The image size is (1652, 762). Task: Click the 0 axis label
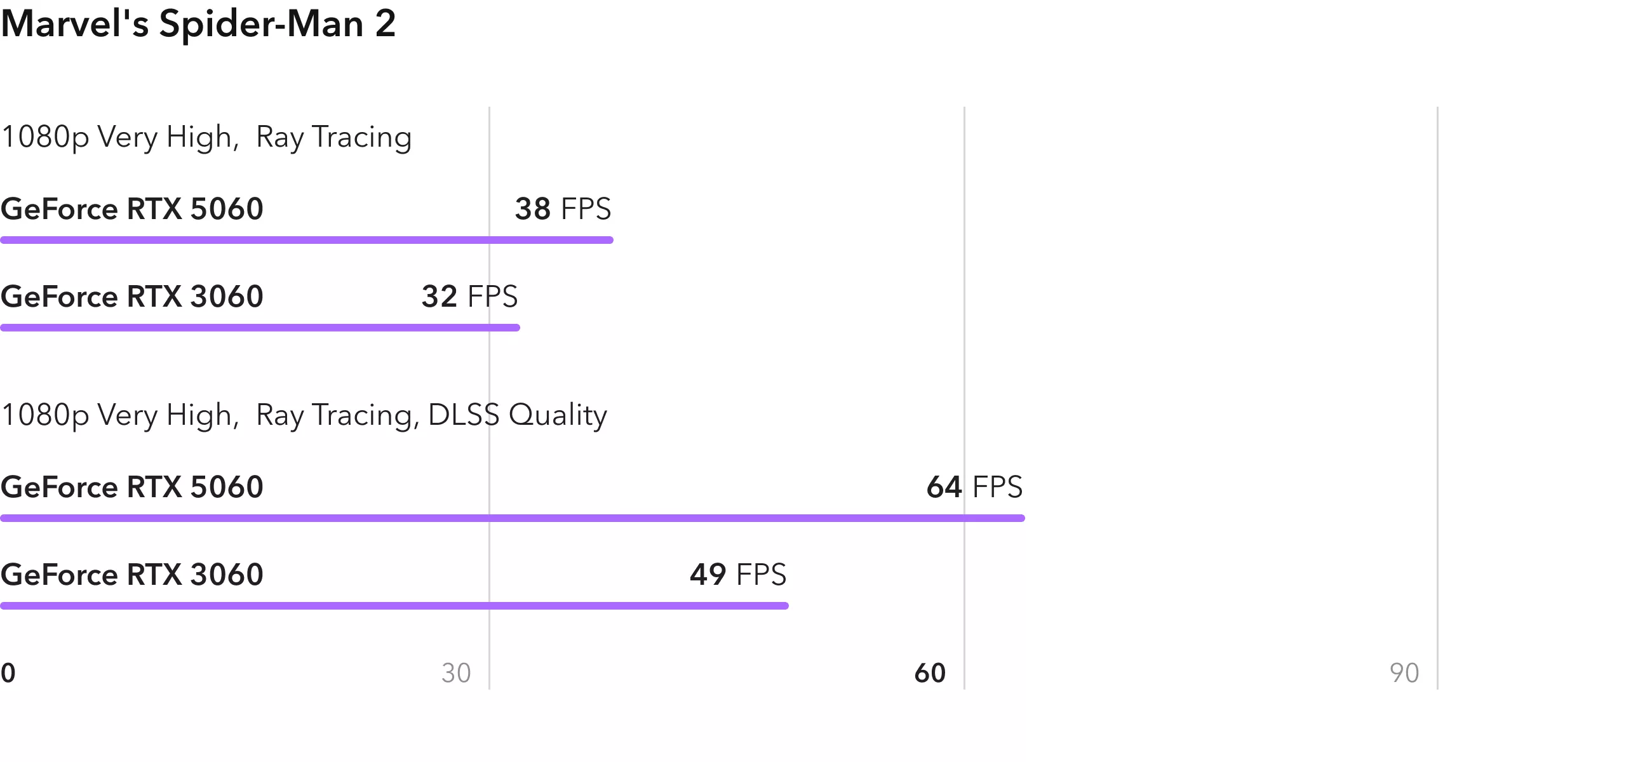coord(8,674)
